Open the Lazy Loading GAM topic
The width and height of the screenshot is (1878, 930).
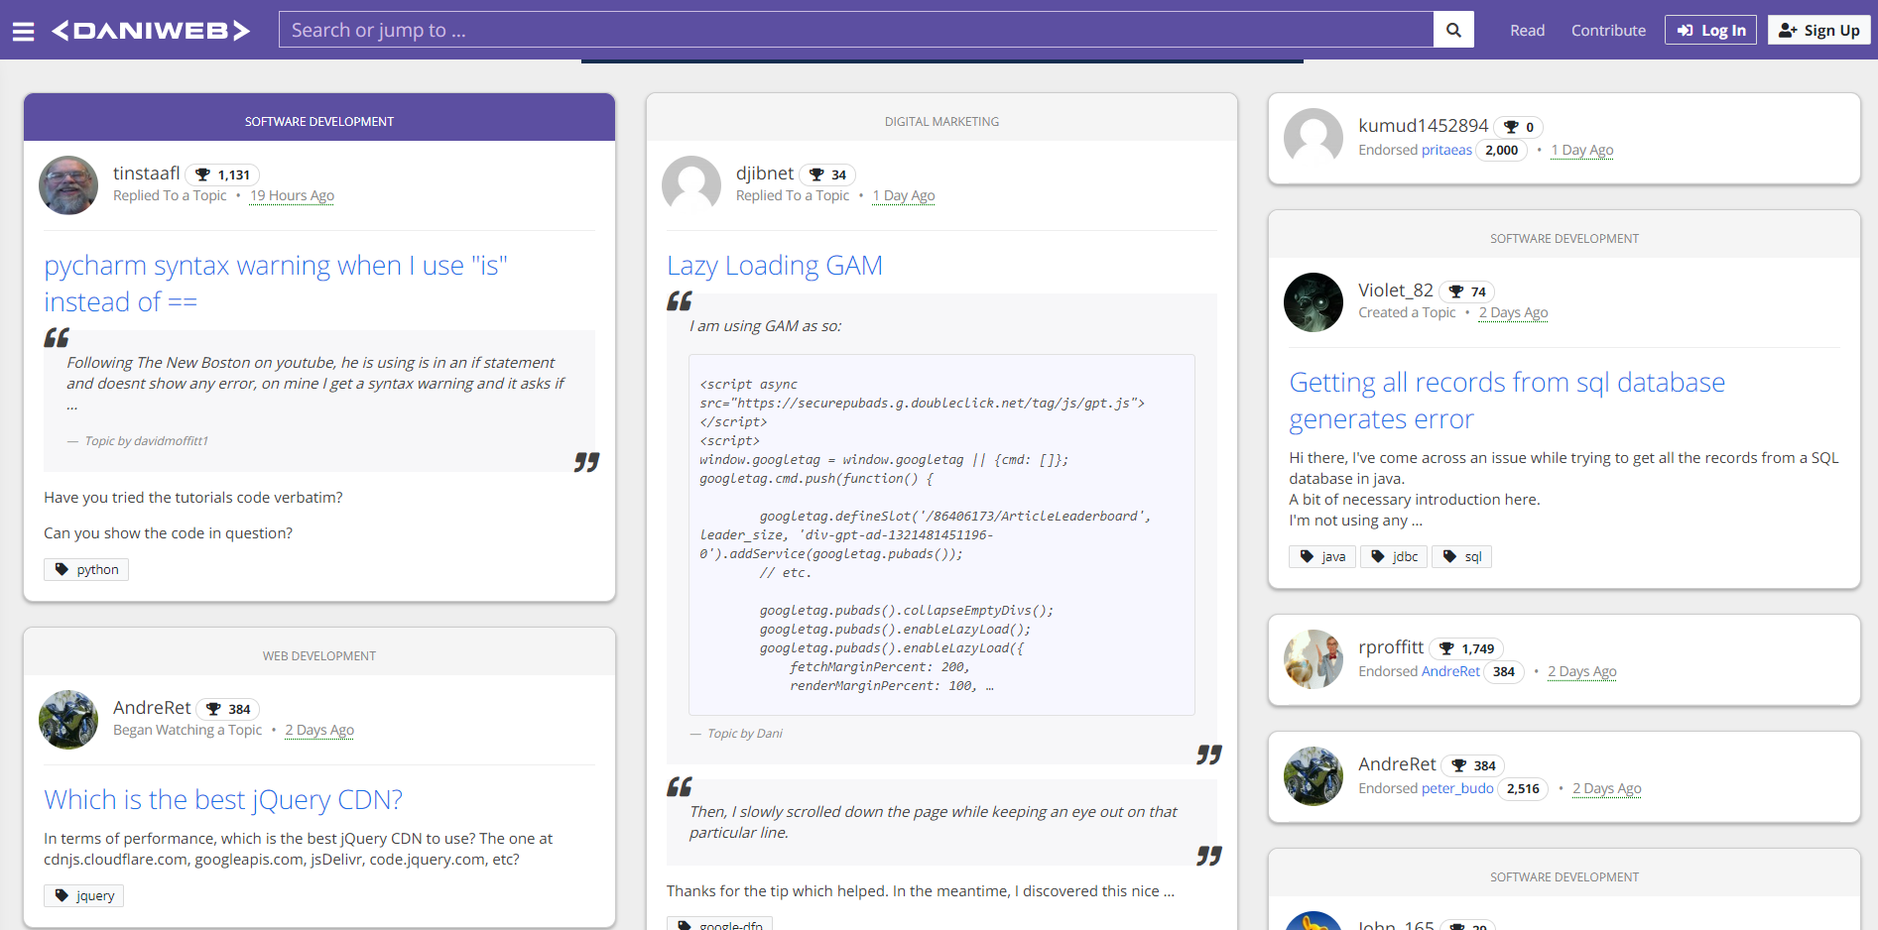(775, 266)
